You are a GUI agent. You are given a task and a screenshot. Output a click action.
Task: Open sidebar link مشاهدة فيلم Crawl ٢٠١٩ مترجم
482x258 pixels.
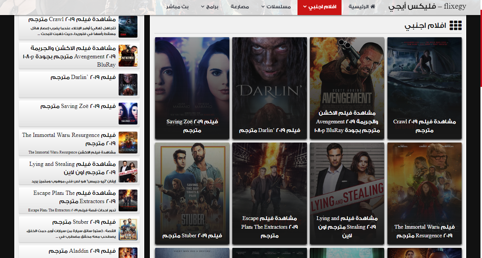72,19
